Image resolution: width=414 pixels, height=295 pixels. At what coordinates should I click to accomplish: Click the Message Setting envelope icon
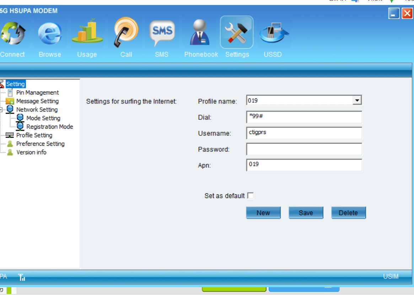click(10, 101)
